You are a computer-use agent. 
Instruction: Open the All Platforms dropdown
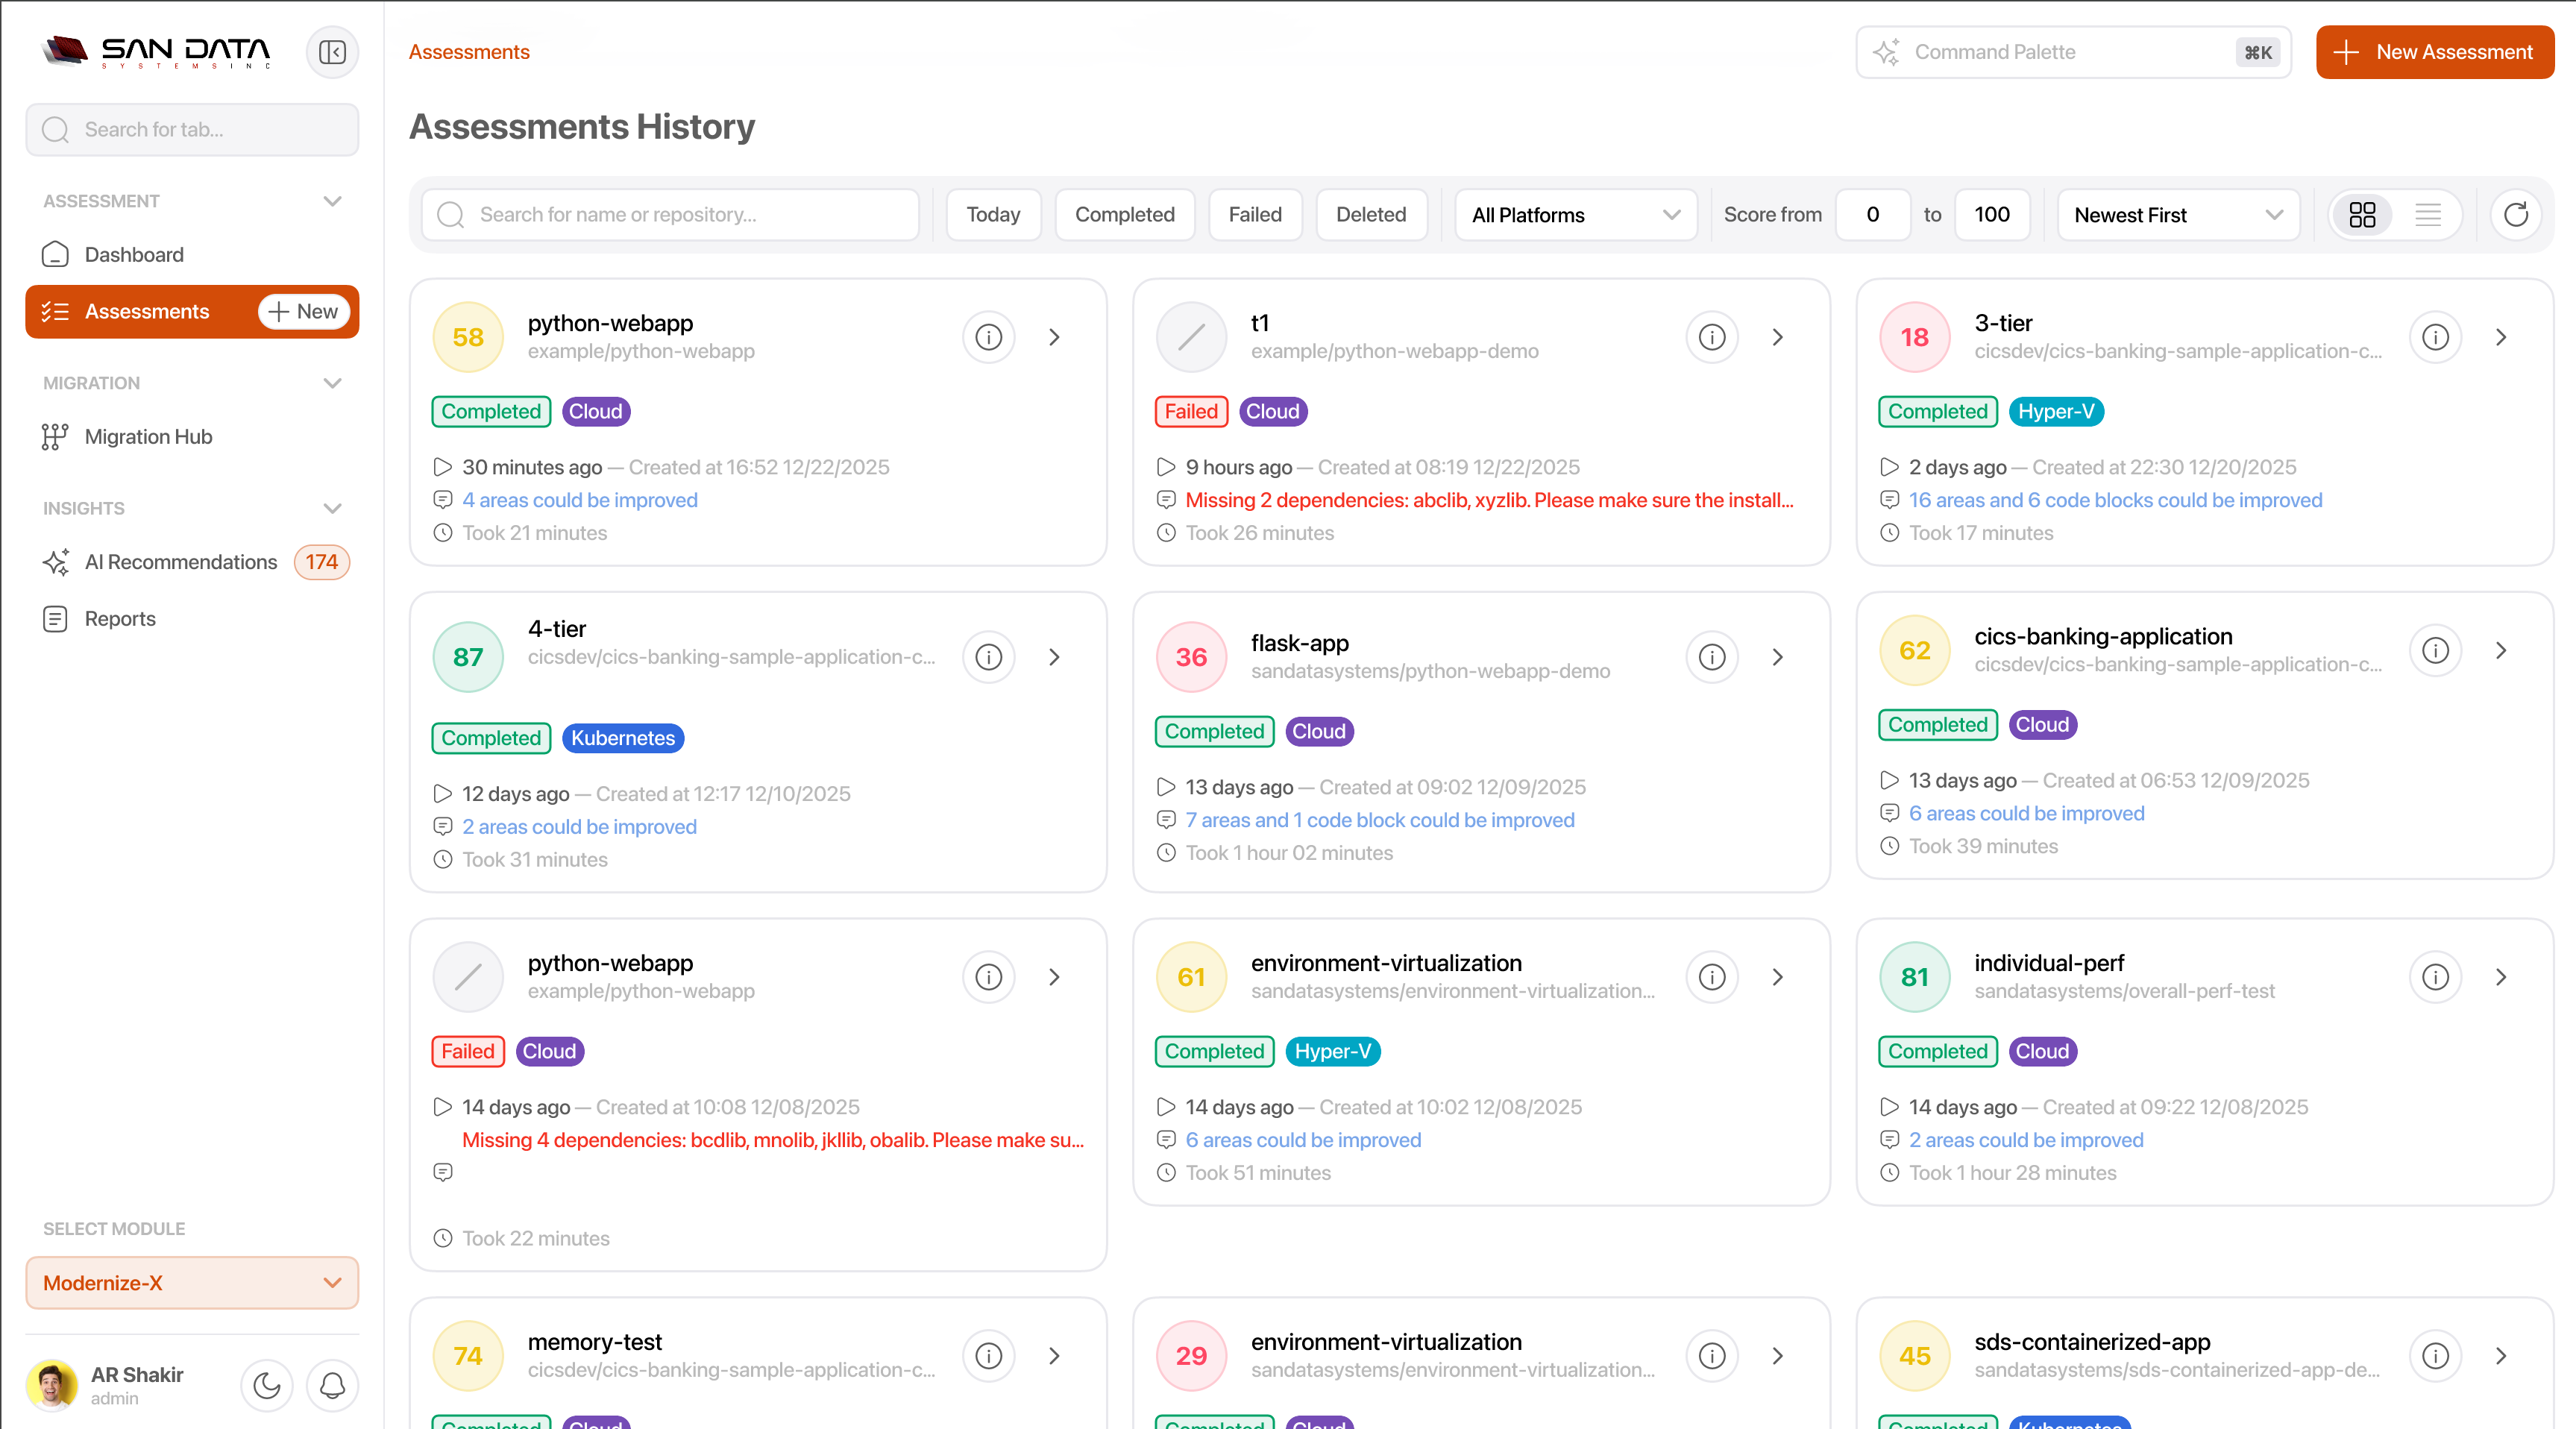point(1574,214)
